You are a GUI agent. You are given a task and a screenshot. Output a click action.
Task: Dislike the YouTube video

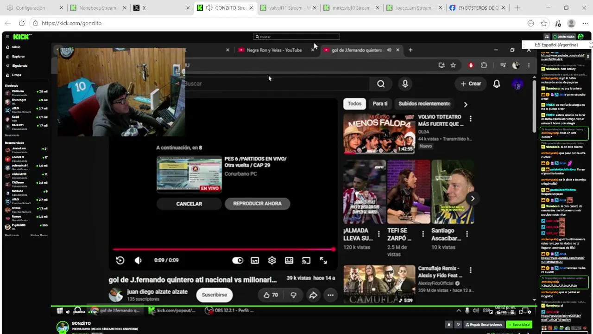tap(293, 295)
